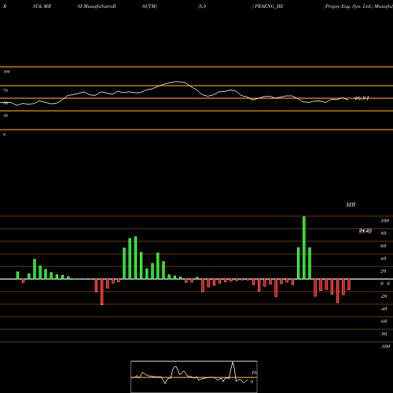Viewport: 393px width, 393px height.
Task: Click the '(Prajay Eng. Syn. Ltd.)' company name
Action: point(348,6)
